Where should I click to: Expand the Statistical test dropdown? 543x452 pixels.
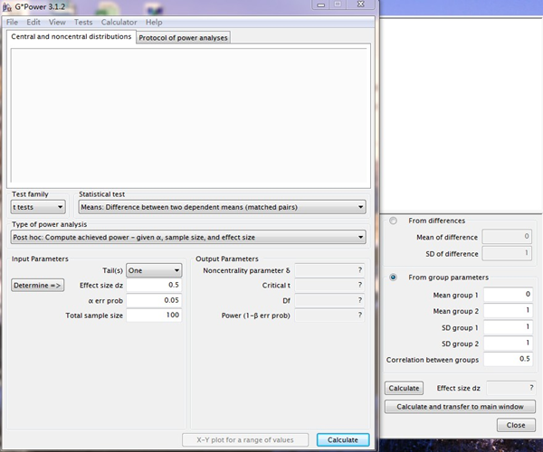222,207
